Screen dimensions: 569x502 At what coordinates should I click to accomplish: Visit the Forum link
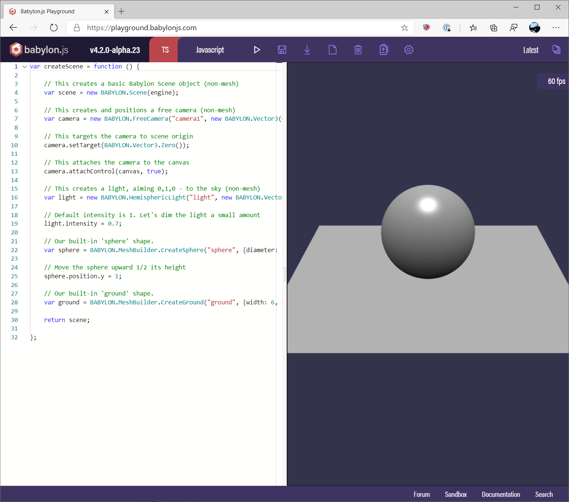(x=422, y=494)
